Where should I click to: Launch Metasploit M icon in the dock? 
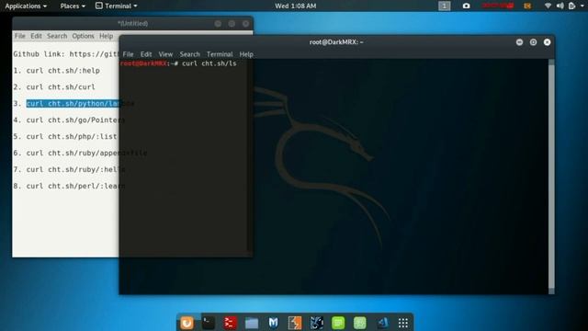pos(274,323)
